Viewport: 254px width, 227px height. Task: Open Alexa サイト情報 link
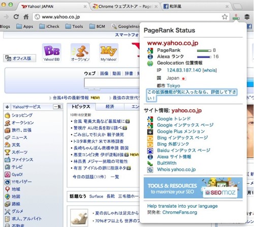[174, 157]
